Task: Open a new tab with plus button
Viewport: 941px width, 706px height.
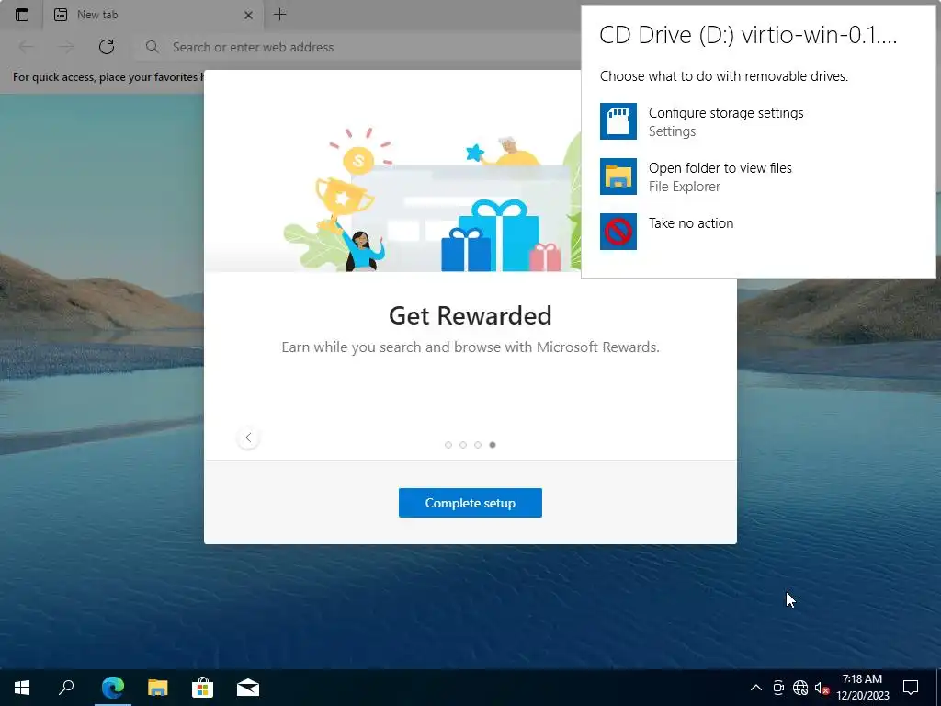Action: [x=279, y=15]
